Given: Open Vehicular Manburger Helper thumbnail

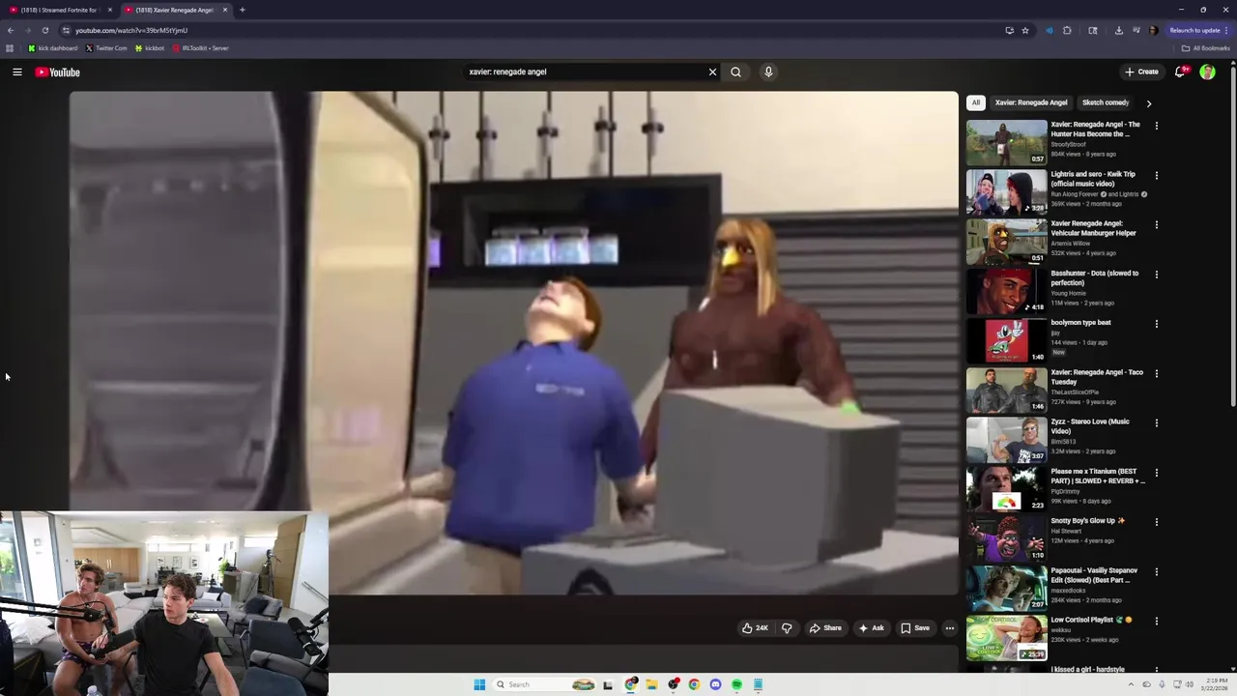Looking at the screenshot, I should [x=1006, y=242].
